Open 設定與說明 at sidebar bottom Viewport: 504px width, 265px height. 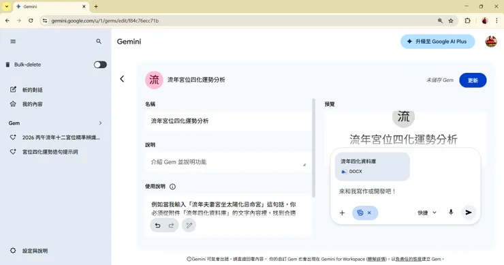point(35,251)
